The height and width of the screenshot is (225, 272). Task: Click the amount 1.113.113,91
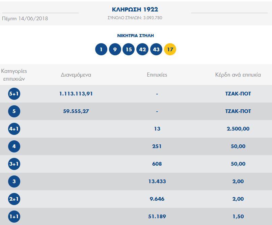(76, 94)
